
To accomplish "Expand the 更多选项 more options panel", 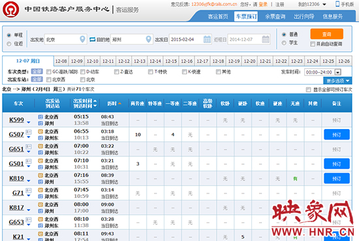I will [x=337, y=81].
